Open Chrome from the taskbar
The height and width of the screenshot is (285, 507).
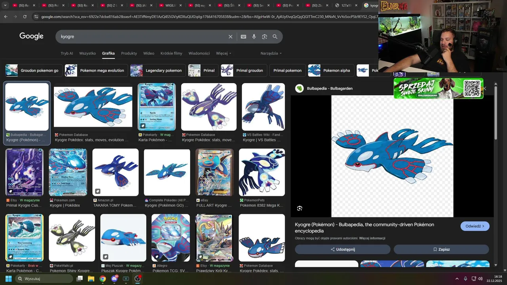click(103, 279)
